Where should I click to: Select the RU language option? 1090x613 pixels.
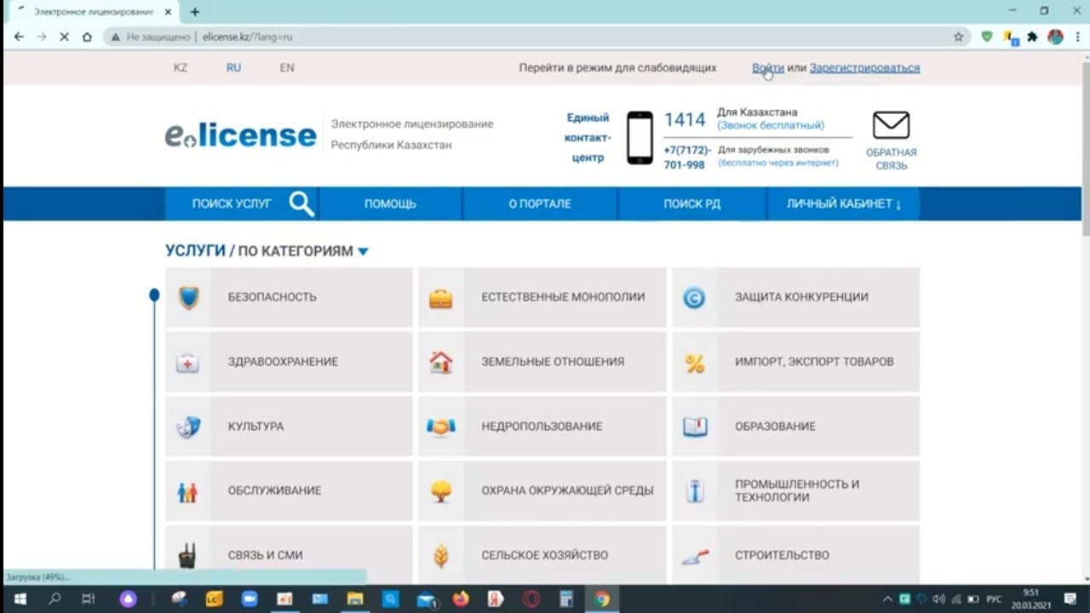(233, 68)
